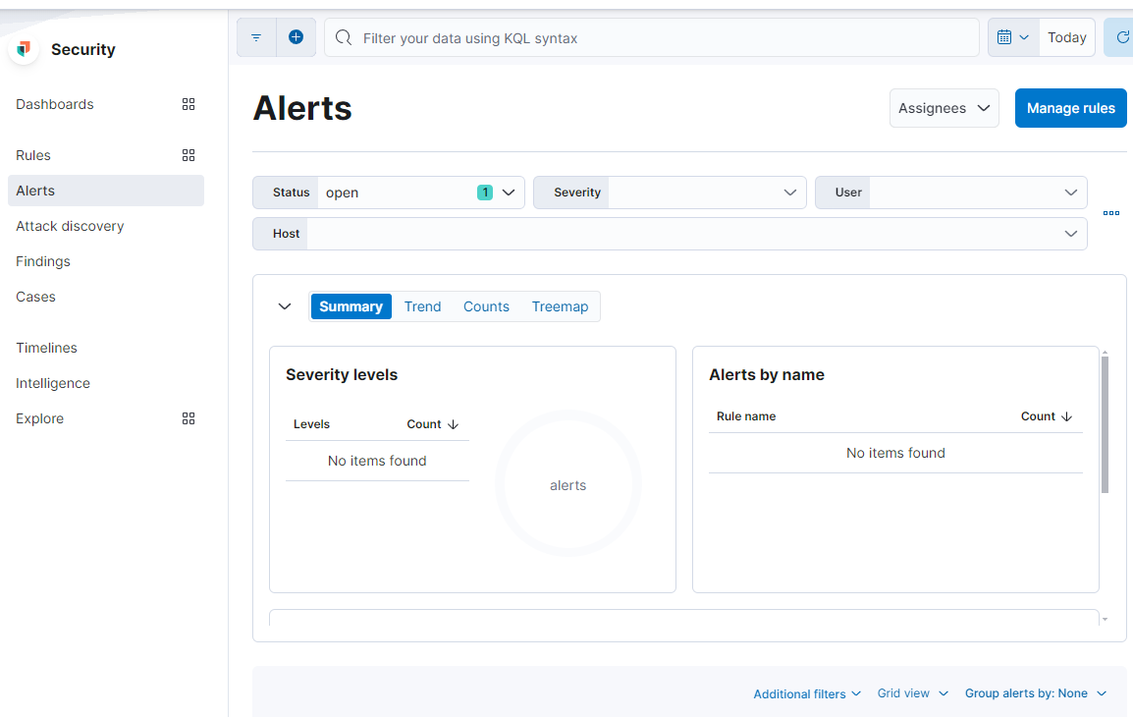1133x717 pixels.
Task: Switch to the Trend tab
Action: (422, 305)
